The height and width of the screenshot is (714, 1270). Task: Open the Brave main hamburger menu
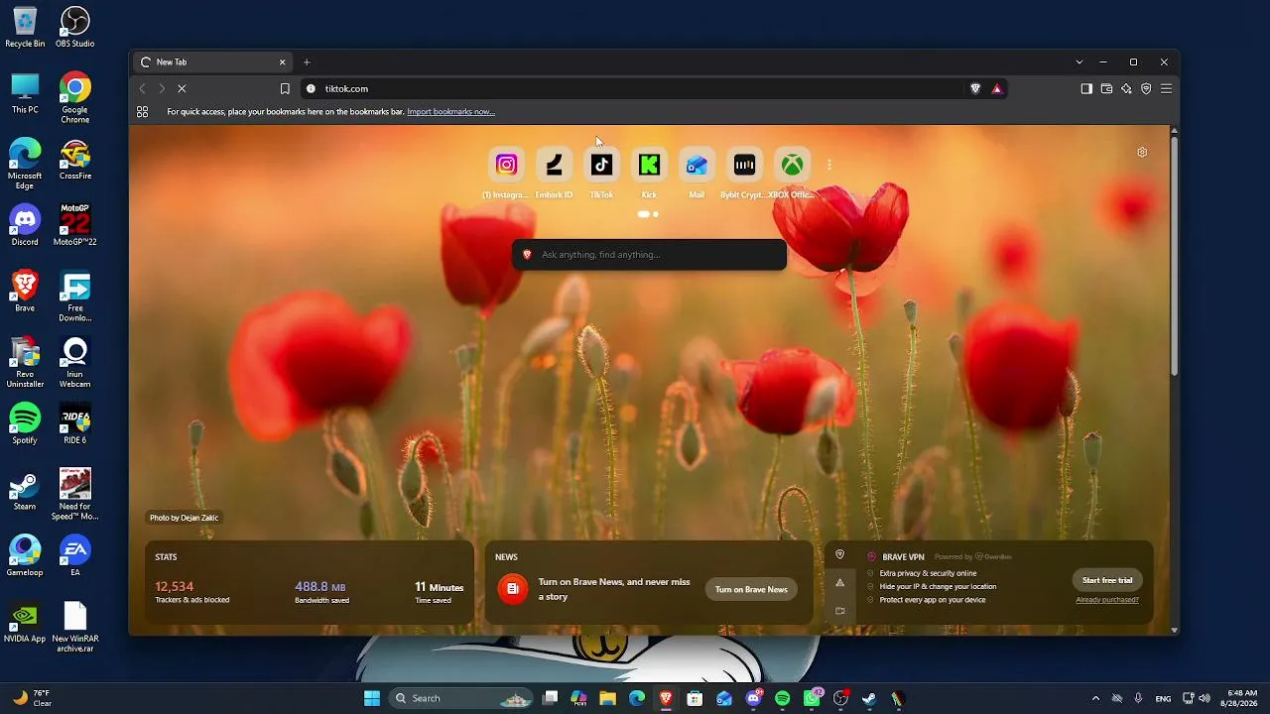coord(1166,88)
